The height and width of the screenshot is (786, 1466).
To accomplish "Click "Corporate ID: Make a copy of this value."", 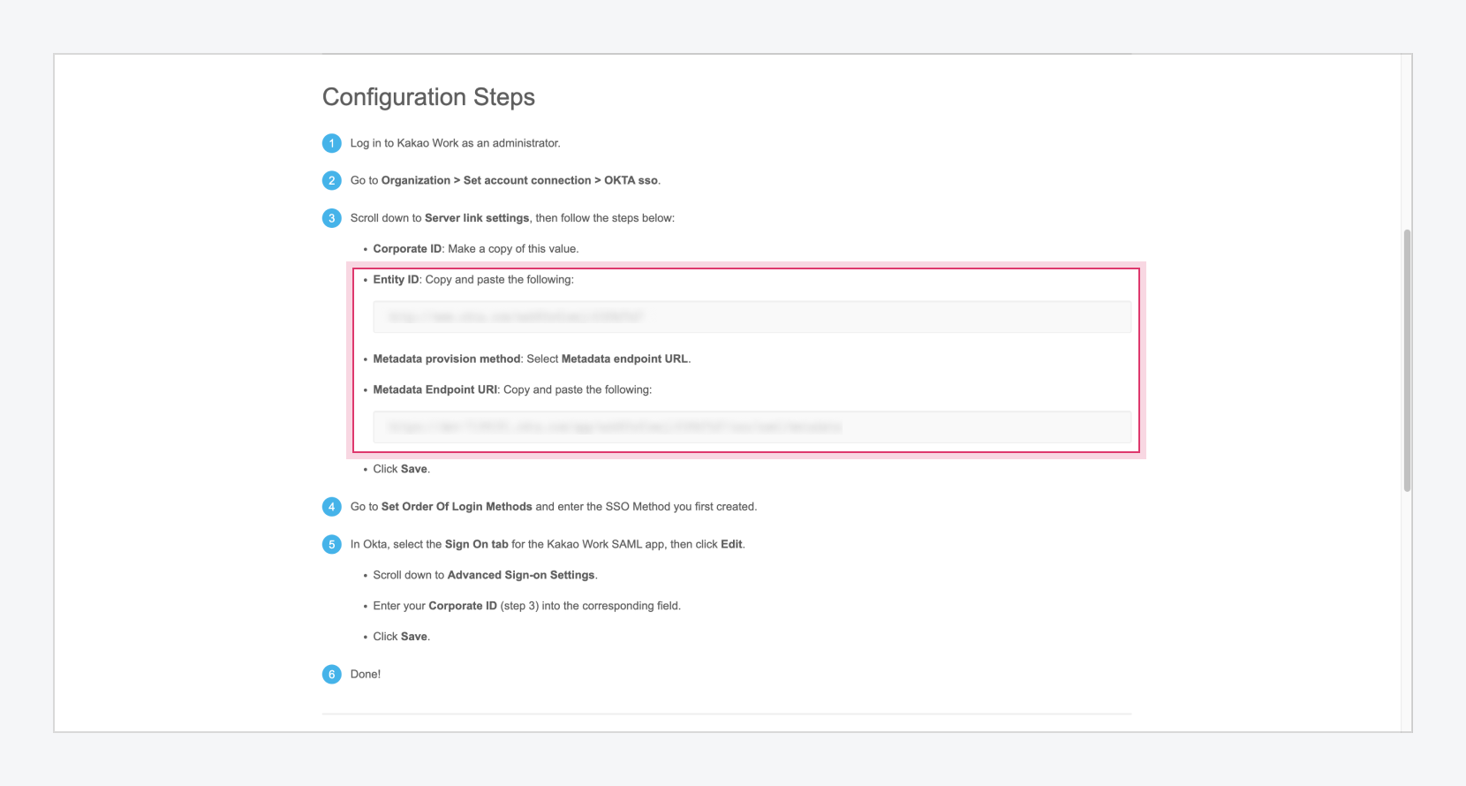I will click(x=476, y=249).
